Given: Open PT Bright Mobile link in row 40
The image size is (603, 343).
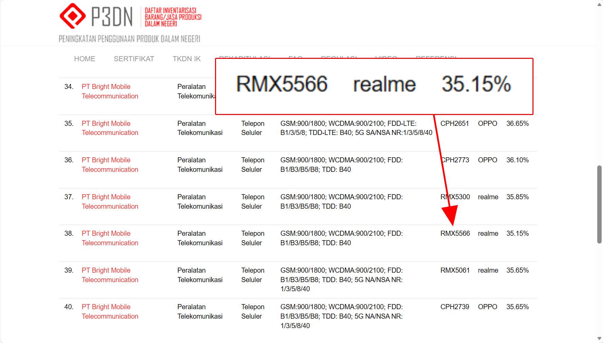Looking at the screenshot, I should click(x=110, y=312).
